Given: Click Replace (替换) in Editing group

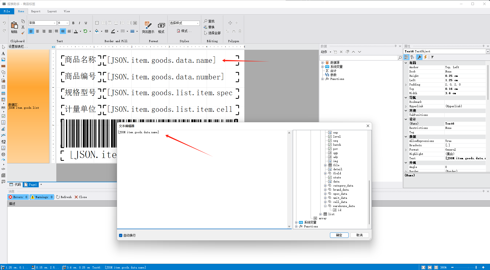Looking at the screenshot, I should pyautogui.click(x=209, y=27).
